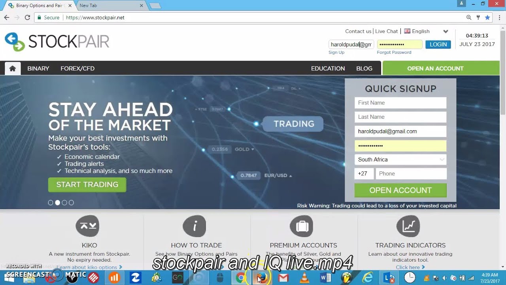Open the Chrome menu (three dots)
This screenshot has width=506, height=285.
point(499,17)
